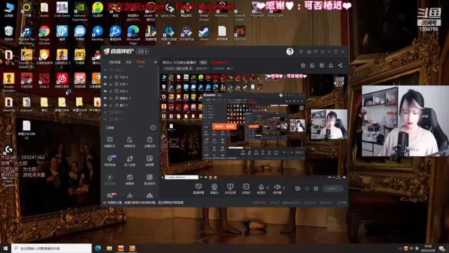Open the 多人连麦 multi-user tool
The height and width of the screenshot is (253, 449).
tap(130, 161)
